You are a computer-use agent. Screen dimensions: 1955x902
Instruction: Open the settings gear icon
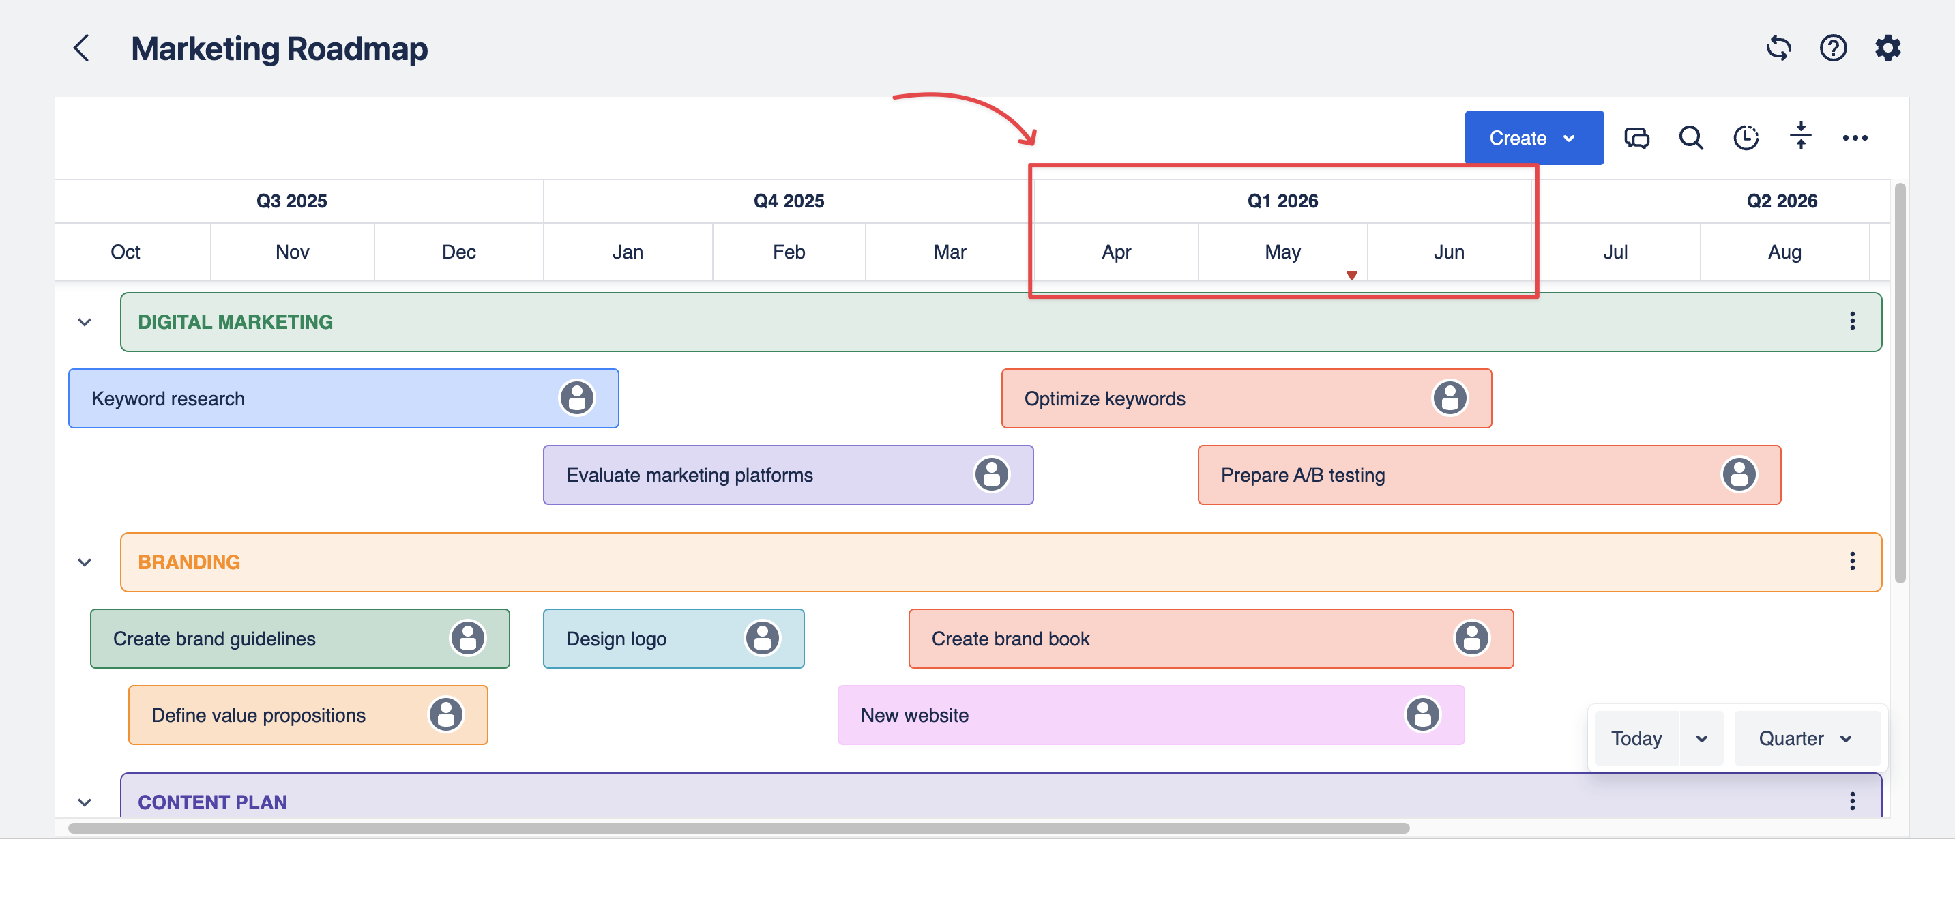pos(1887,48)
